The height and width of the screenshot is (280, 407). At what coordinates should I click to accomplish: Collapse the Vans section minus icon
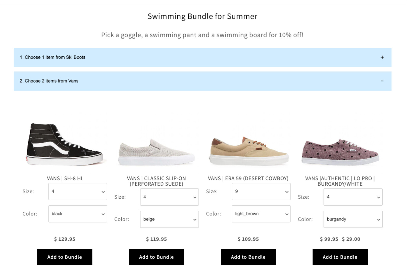[x=382, y=81]
